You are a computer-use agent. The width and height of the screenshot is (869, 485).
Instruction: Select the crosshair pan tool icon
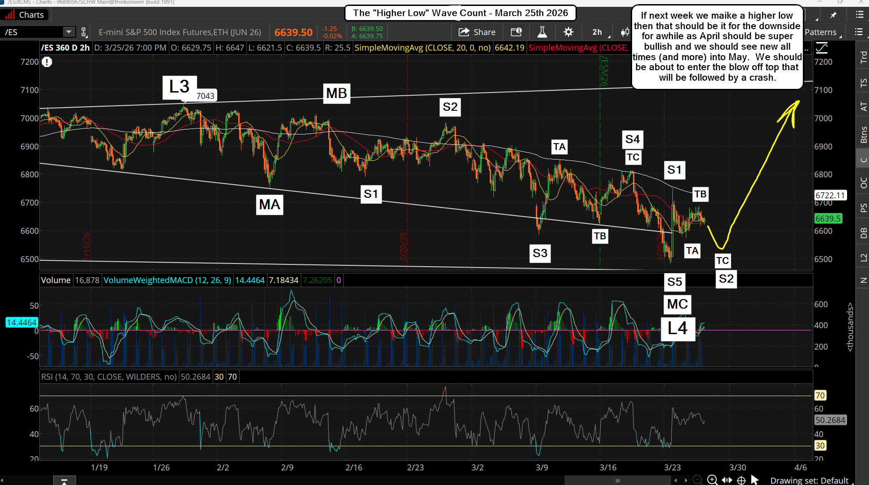click(742, 480)
